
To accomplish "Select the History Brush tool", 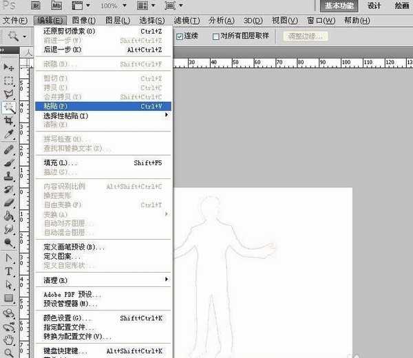I will (x=8, y=189).
